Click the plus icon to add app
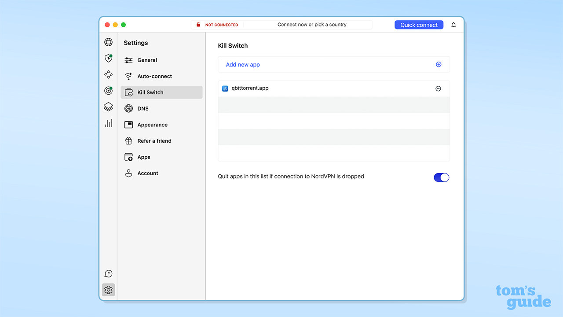Viewport: 563px width, 317px height. pos(439,64)
